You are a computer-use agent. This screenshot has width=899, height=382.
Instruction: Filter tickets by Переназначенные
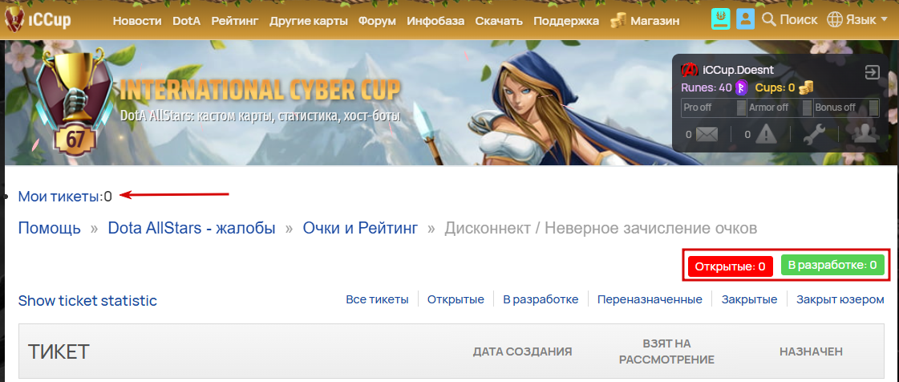click(x=650, y=299)
